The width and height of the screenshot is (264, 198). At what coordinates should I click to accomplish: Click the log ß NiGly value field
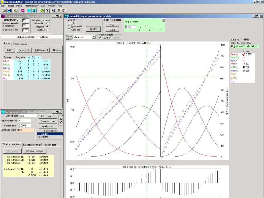pyautogui.click(x=130, y=27)
